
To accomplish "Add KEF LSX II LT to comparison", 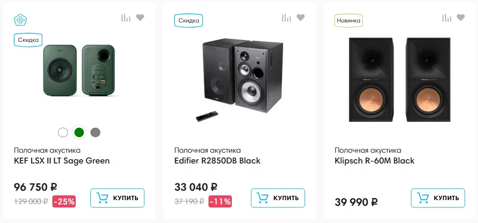I will pyautogui.click(x=126, y=18).
